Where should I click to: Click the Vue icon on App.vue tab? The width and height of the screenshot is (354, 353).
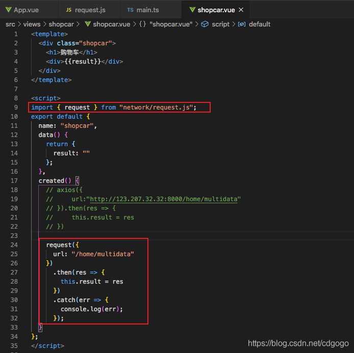9,10
